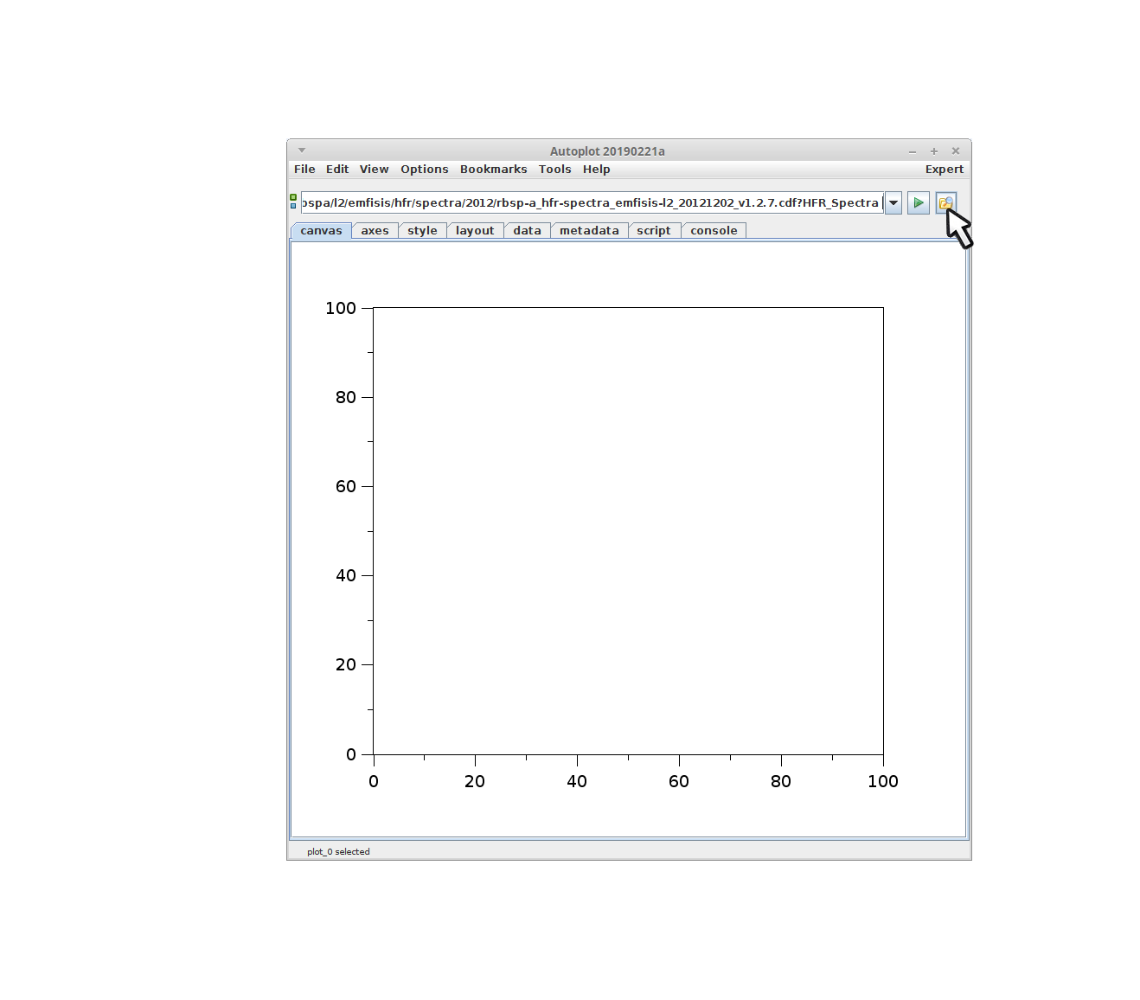
Task: Open the Edit menu
Action: point(337,170)
